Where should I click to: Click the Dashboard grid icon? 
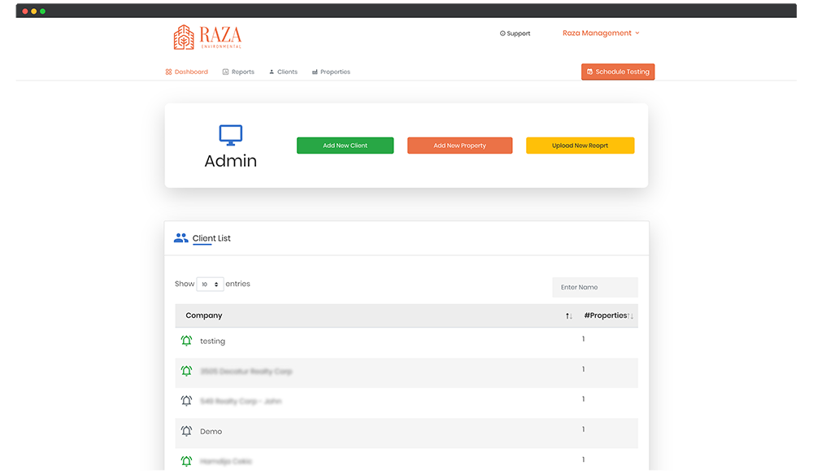tap(168, 72)
